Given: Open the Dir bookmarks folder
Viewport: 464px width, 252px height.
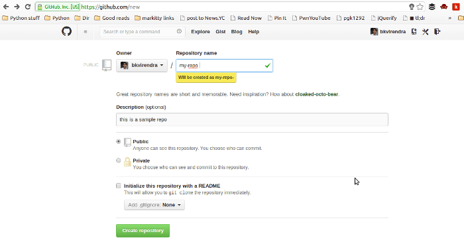Looking at the screenshot, I should (82, 18).
